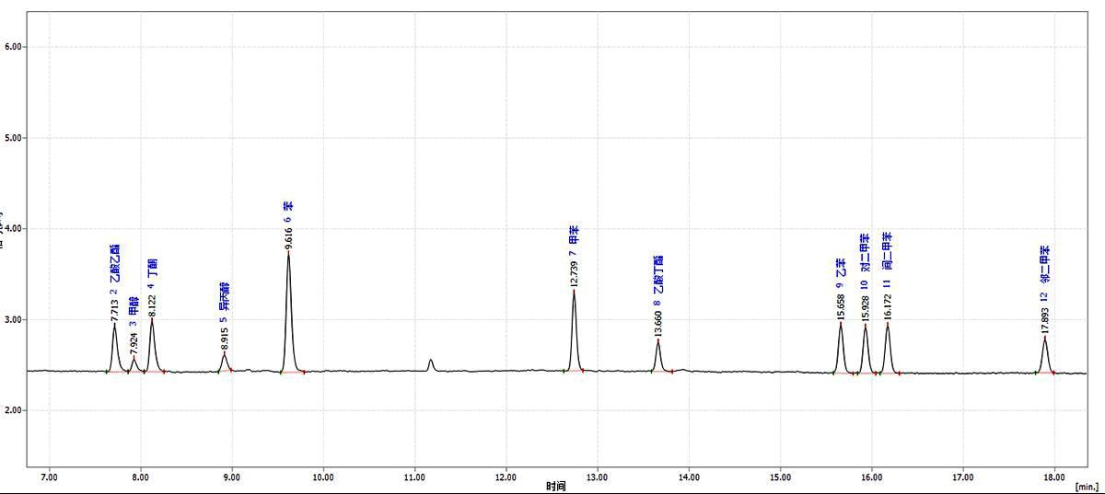Click the 11.00 x-axis tick label

[414, 477]
